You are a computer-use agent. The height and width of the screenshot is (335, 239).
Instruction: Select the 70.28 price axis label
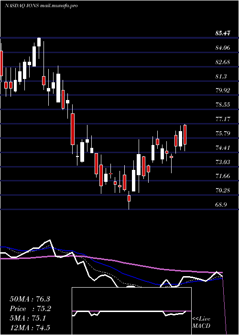point(223,190)
